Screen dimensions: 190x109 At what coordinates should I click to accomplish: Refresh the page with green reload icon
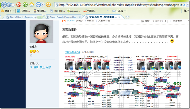point(25,5)
